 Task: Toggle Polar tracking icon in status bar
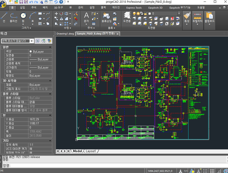pos(225,171)
